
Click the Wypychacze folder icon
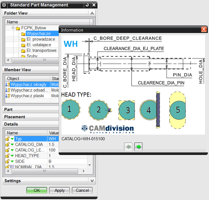pyautogui.click(x=23, y=34)
